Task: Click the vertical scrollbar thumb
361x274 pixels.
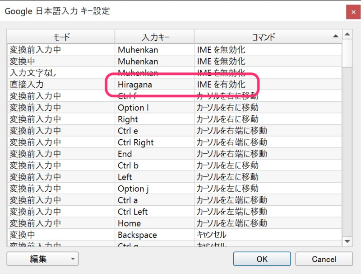Action: click(x=347, y=53)
